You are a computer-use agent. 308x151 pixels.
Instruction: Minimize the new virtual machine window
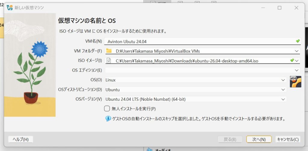coord(263,8)
